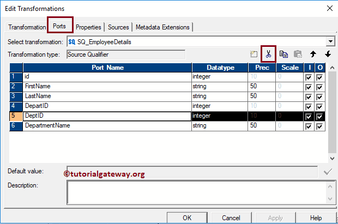The width and height of the screenshot is (338, 224).
Task: Click the Transformation type field
Action: click(126, 55)
